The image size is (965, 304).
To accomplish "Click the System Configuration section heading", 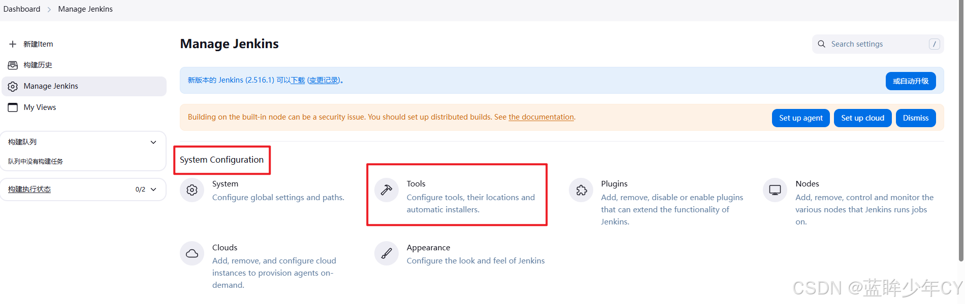I will click(221, 160).
